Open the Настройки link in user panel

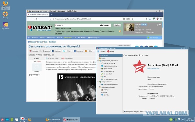pyautogui.click(x=140, y=30)
